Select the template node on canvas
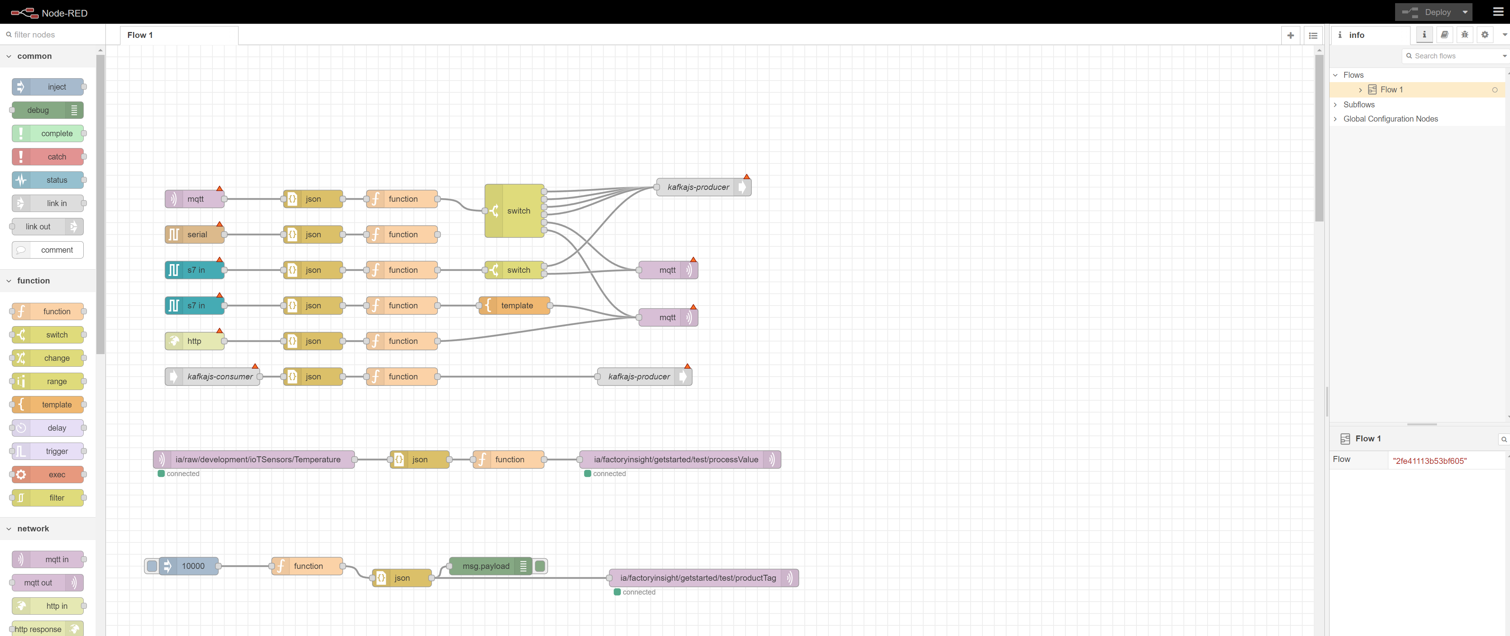1510x636 pixels. click(x=516, y=306)
